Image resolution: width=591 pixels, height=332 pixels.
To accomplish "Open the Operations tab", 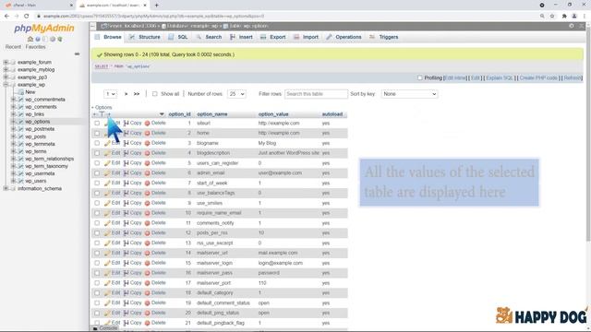I will coord(344,37).
